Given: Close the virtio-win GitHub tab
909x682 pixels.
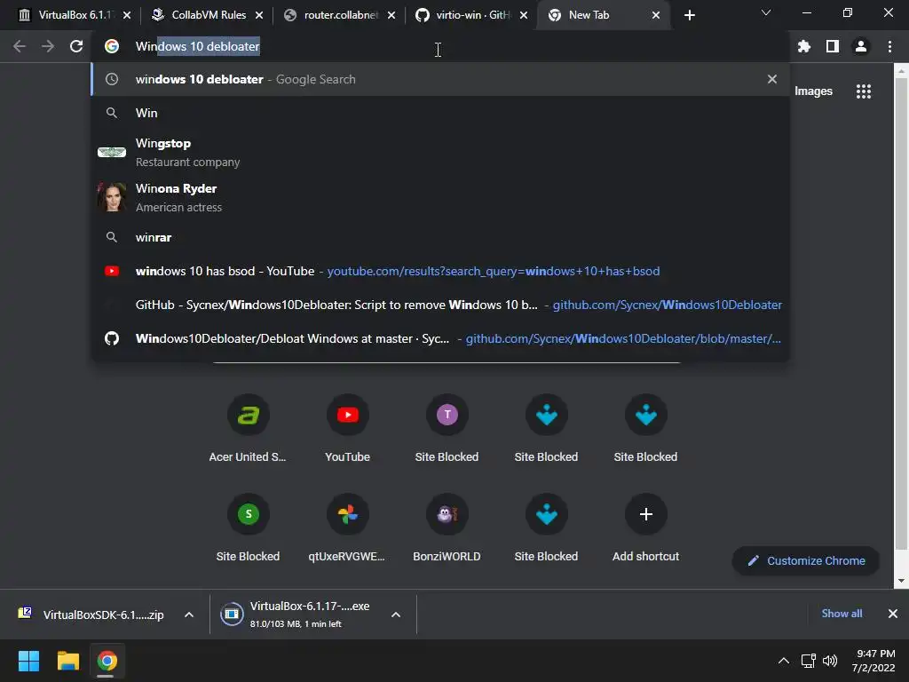Looking at the screenshot, I should [x=524, y=15].
